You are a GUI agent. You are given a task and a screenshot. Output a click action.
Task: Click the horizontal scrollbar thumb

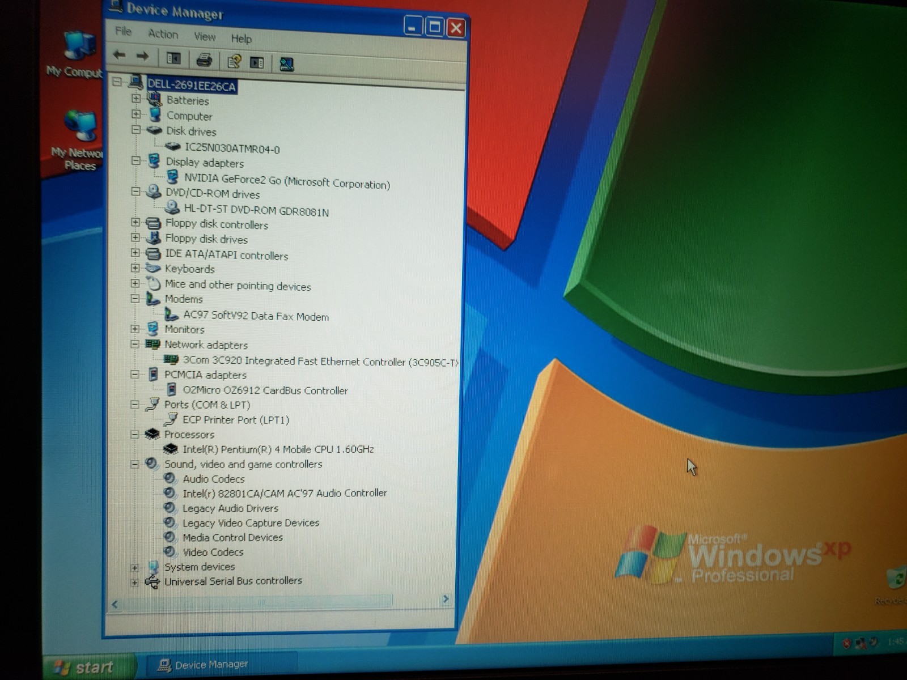point(258,602)
